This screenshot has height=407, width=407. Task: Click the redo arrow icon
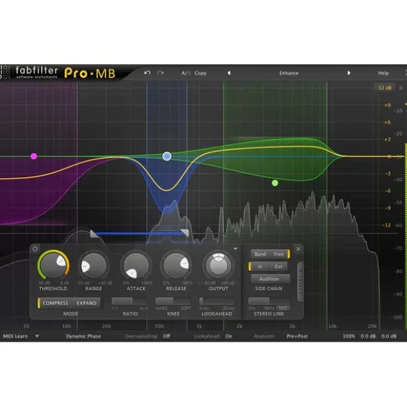(161, 73)
